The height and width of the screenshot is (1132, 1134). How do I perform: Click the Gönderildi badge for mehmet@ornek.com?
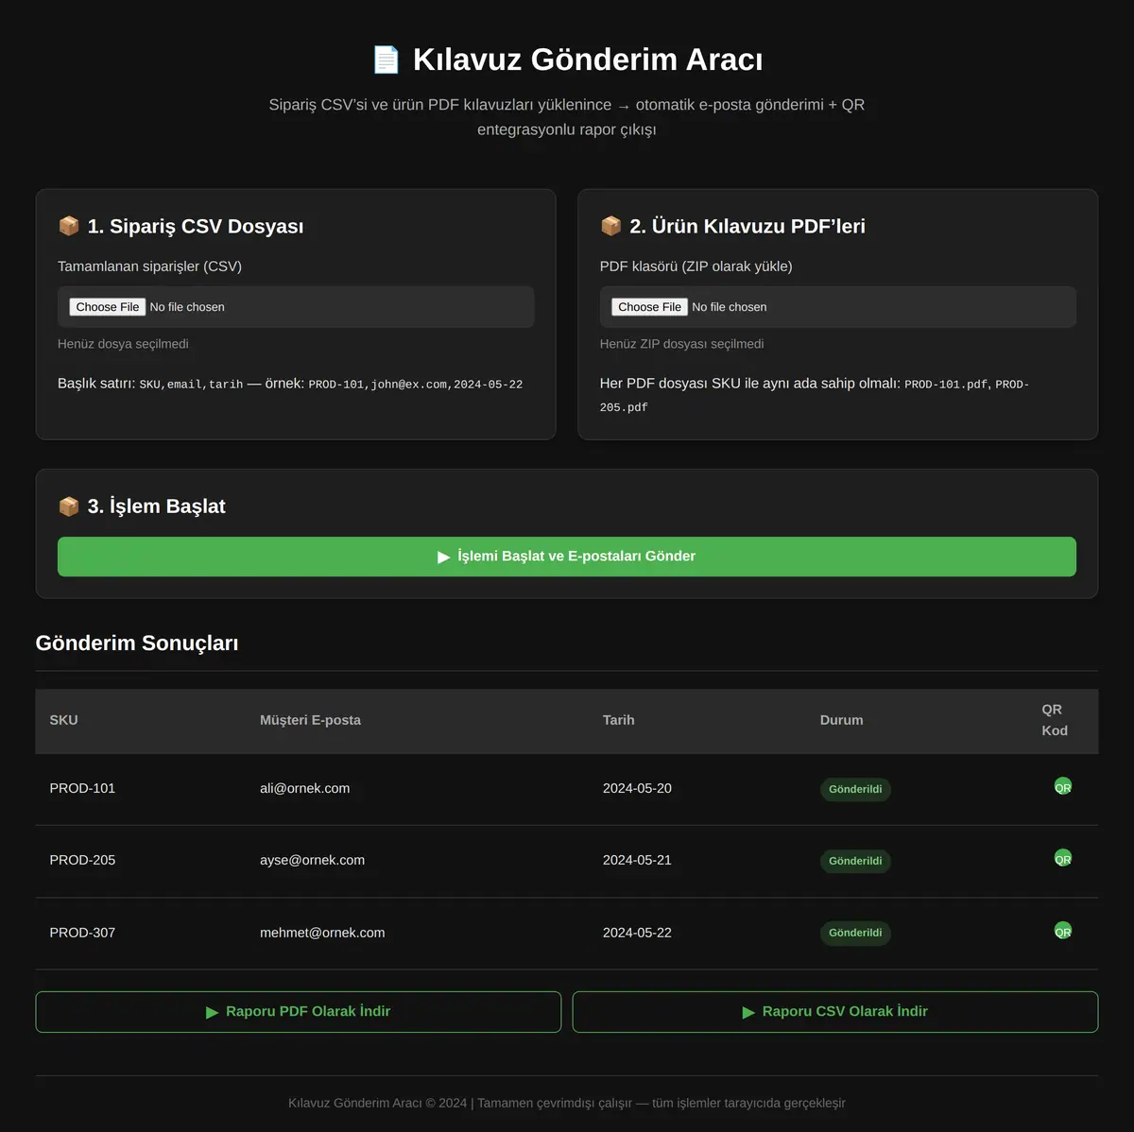click(x=855, y=933)
